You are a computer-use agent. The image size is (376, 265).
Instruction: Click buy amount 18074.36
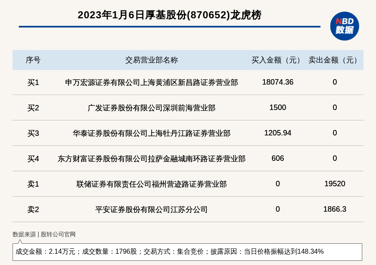(278, 82)
